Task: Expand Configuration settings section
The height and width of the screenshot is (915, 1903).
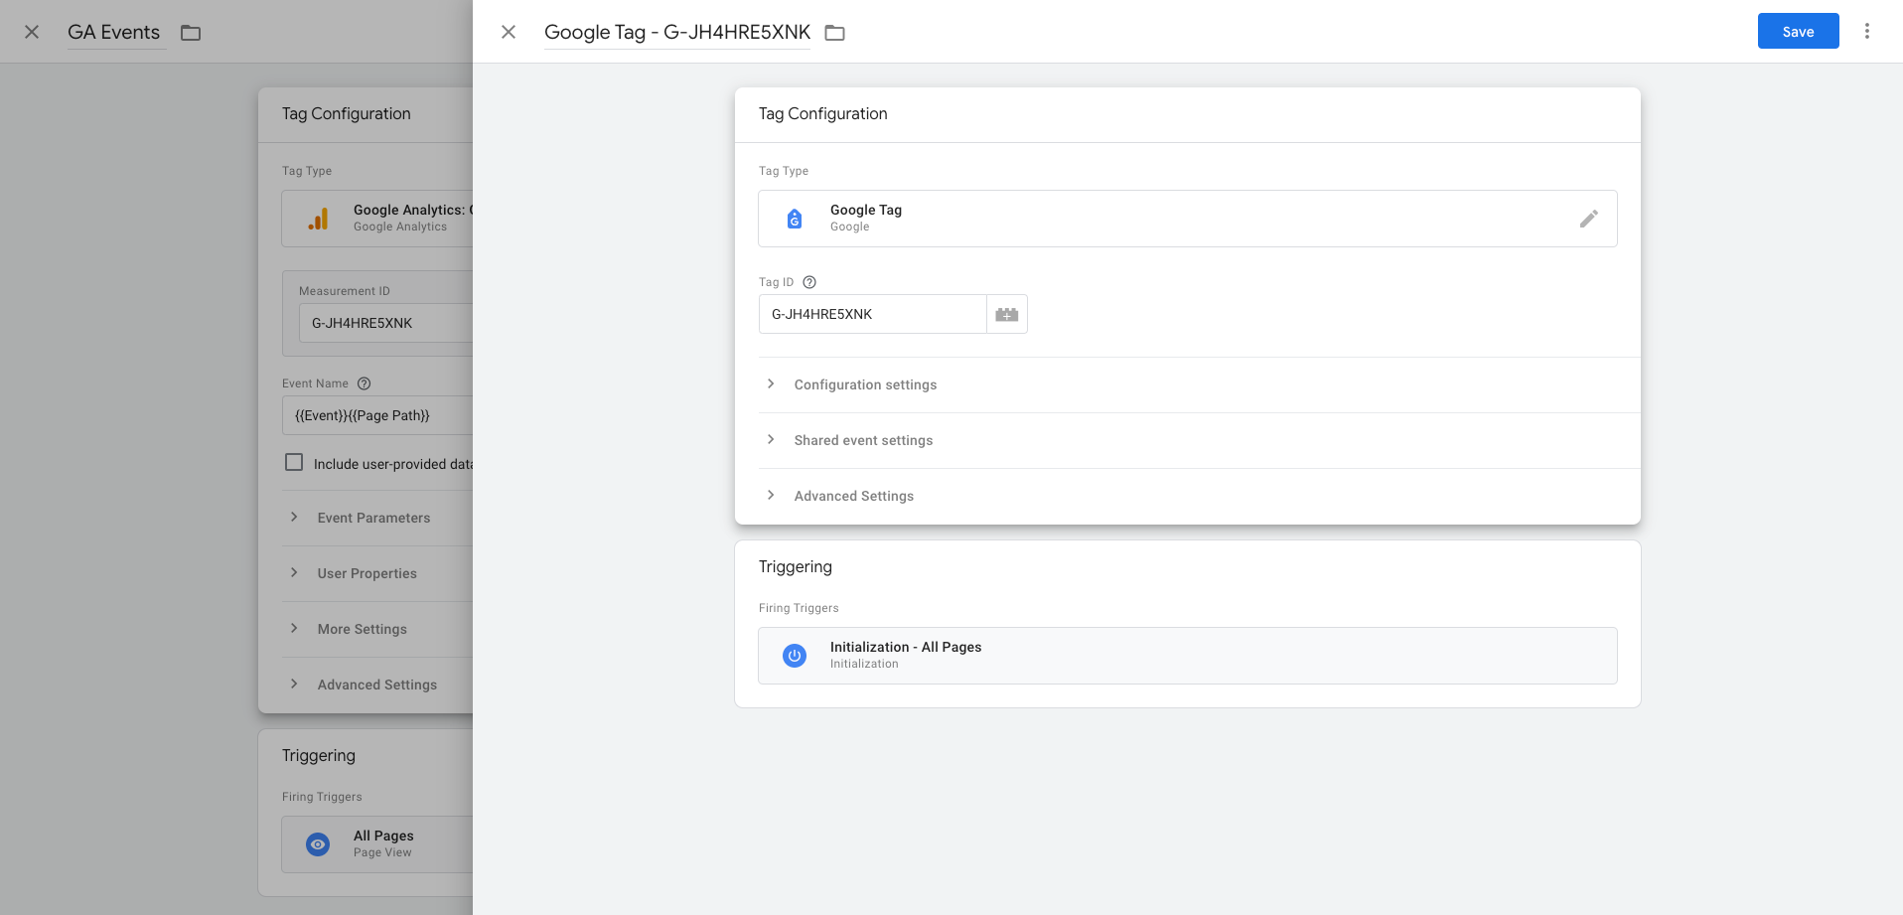Action: (x=864, y=384)
